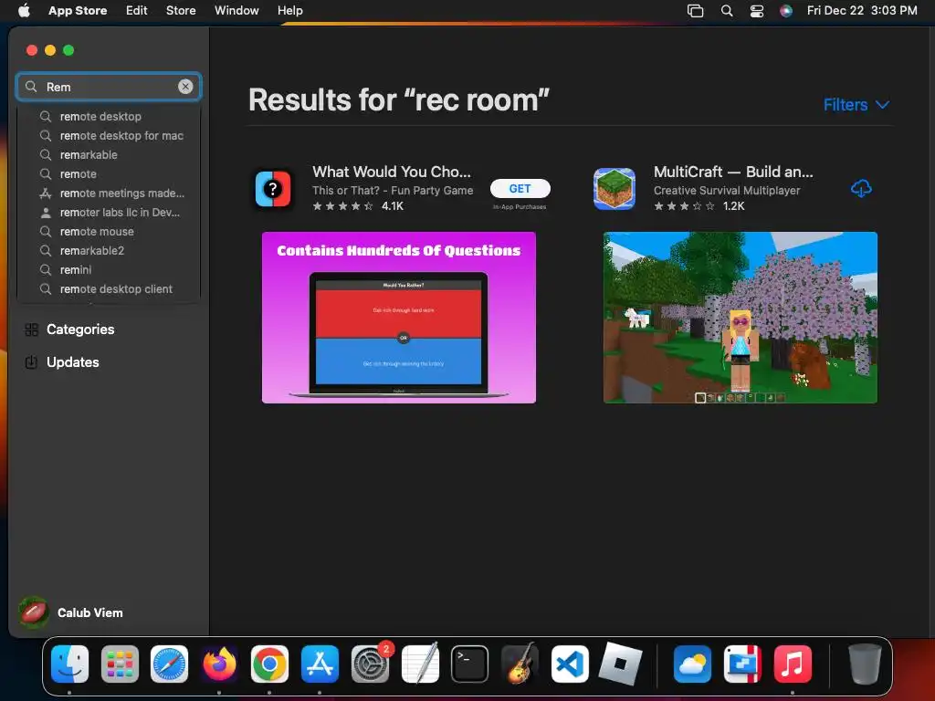
Task: Click the date and time display
Action: (x=862, y=10)
